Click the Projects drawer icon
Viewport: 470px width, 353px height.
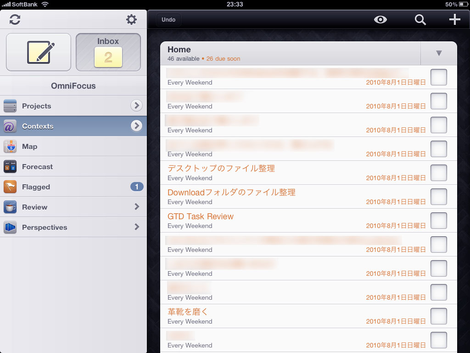tap(10, 106)
